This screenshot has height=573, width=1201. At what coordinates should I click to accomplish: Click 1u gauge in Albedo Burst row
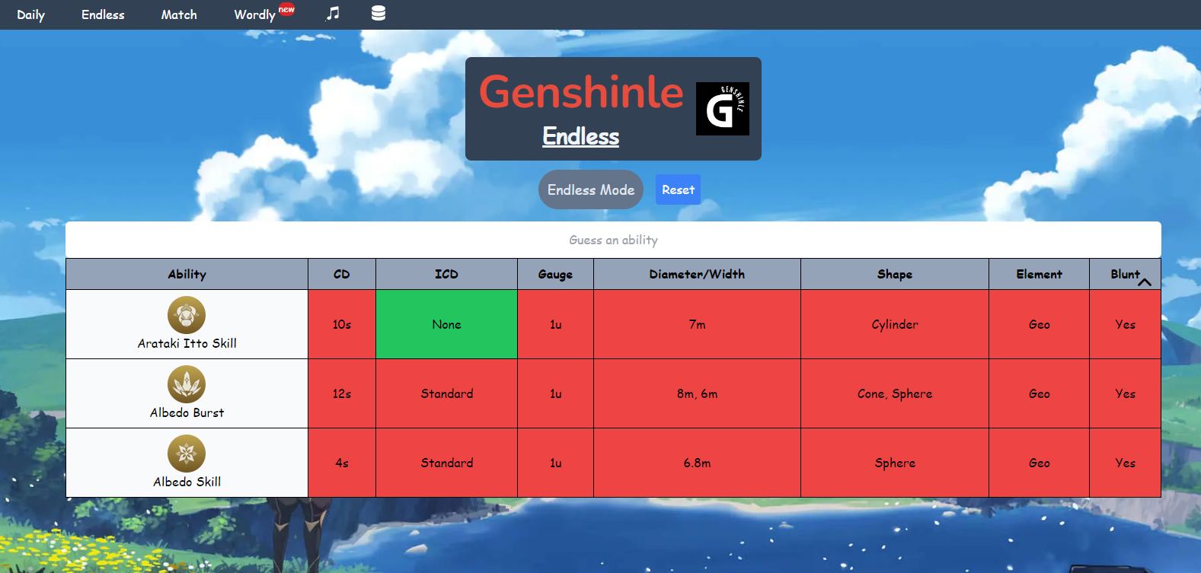tap(555, 393)
